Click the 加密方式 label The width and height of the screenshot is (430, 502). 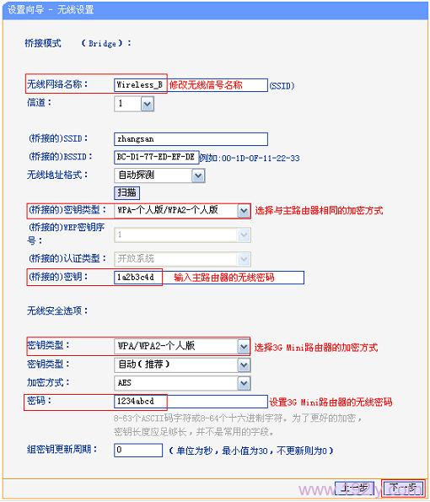click(48, 382)
